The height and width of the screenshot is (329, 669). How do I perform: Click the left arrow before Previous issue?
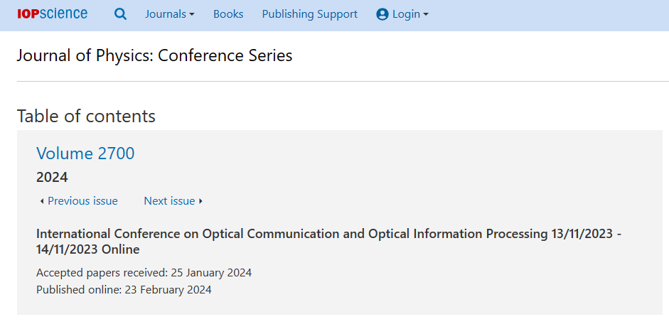pyautogui.click(x=41, y=201)
